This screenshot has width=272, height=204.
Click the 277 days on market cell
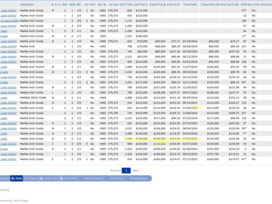[244, 10]
